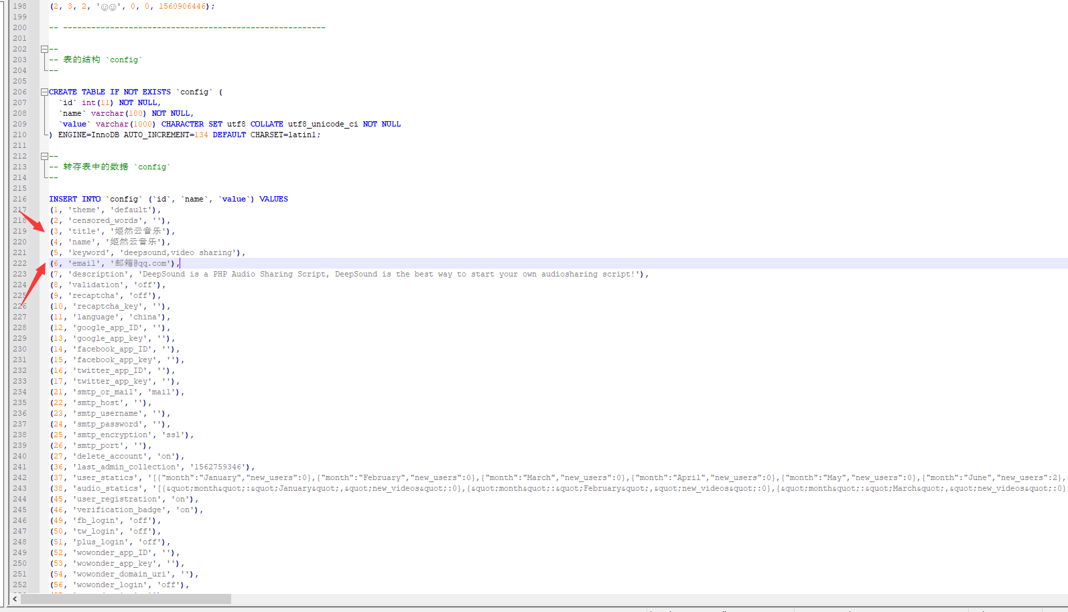The width and height of the screenshot is (1068, 612).
Task: Click the 'utf8_unicode_ci' collation text
Action: [x=322, y=124]
